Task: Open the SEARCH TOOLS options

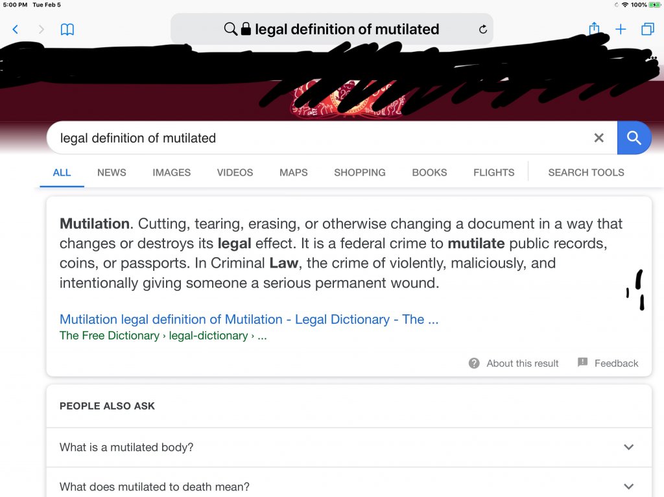Action: [x=586, y=172]
